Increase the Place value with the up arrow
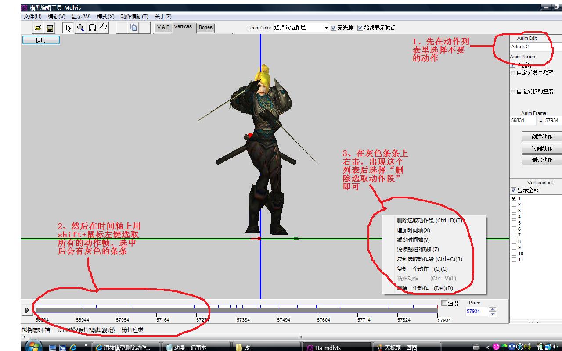Image resolution: width=562 pixels, height=351 pixels. click(492, 309)
